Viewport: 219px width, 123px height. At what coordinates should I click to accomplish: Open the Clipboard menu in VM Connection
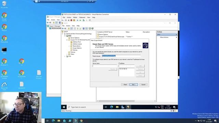(82, 17)
